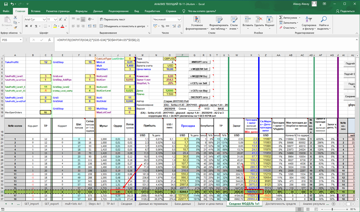This screenshot has width=360, height=212.
Task: Open the Числовой number format dropdown
Action: click(179, 20)
